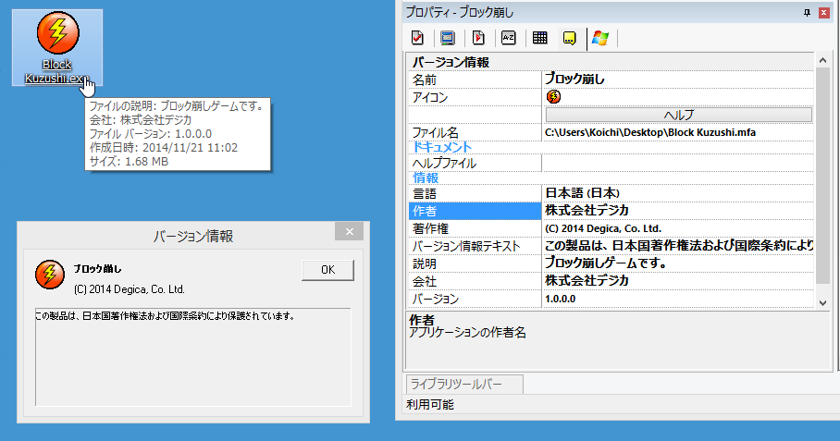The height and width of the screenshot is (441, 840).
Task: Click the (C) 2014 Degica text in the dialog
Action: [x=130, y=289]
